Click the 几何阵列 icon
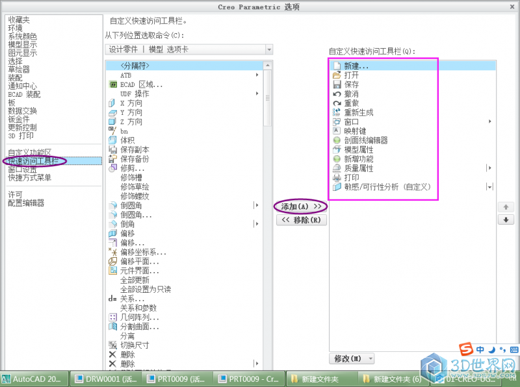Screen dimensions: 520x387 coord(112,317)
